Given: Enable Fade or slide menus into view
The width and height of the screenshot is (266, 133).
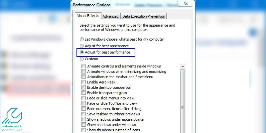Looking at the screenshot, I should 84,98.
